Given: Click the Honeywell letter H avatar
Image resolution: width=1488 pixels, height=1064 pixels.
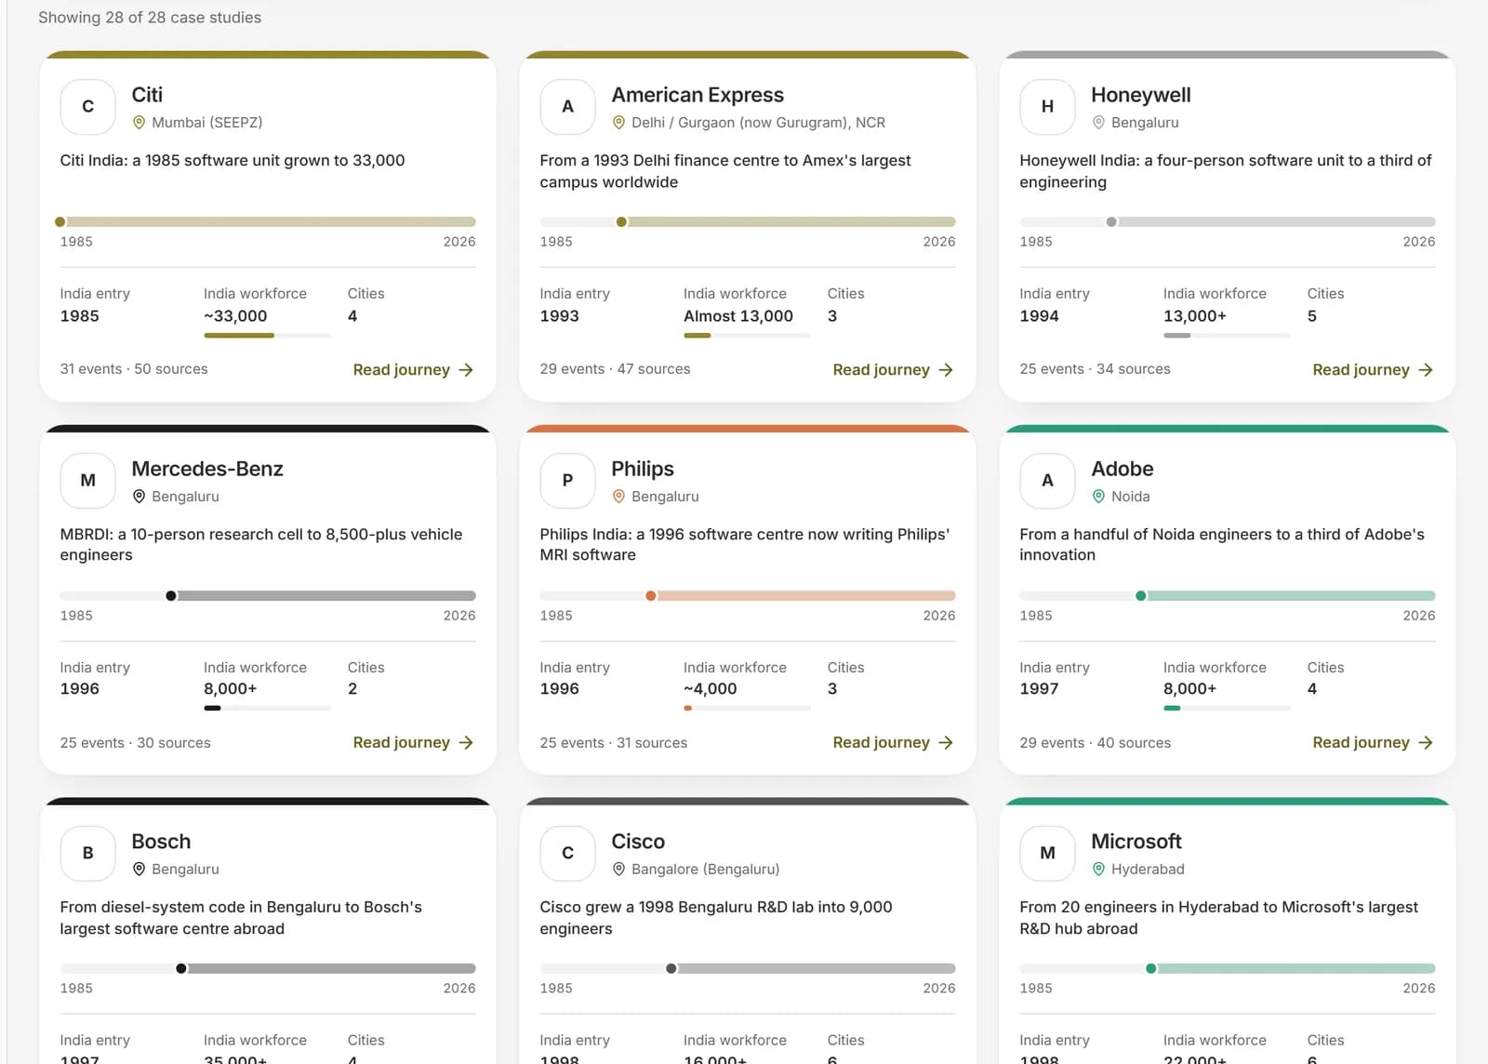Looking at the screenshot, I should click(1047, 107).
